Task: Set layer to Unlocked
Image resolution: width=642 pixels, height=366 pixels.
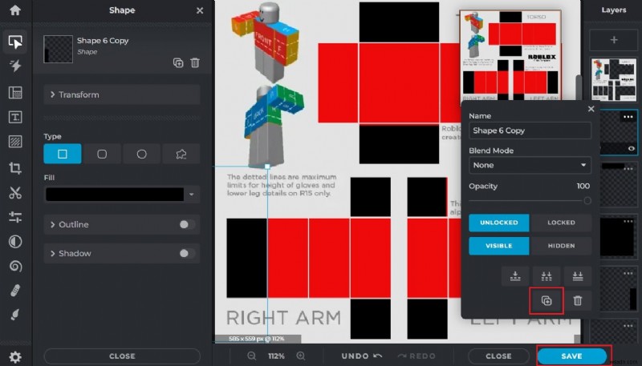Action: [x=498, y=223]
